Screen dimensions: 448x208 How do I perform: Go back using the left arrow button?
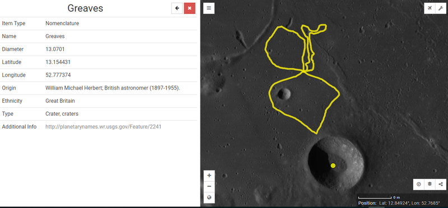click(177, 8)
